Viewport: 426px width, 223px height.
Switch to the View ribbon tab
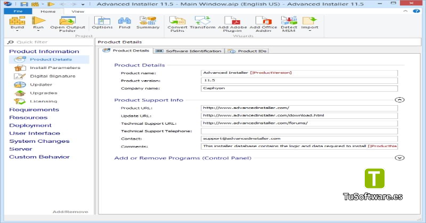(78, 11)
